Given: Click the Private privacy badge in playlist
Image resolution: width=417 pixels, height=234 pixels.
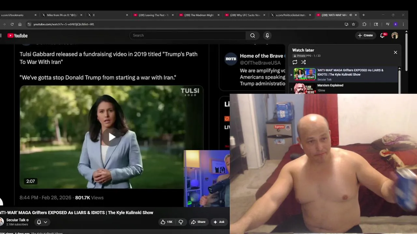Looking at the screenshot, I should [299, 56].
